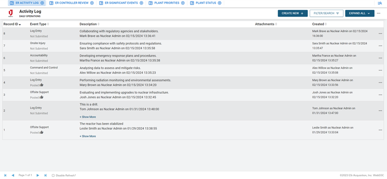Go to the previous page arrow
This screenshot has width=387, height=179.
[13, 175]
